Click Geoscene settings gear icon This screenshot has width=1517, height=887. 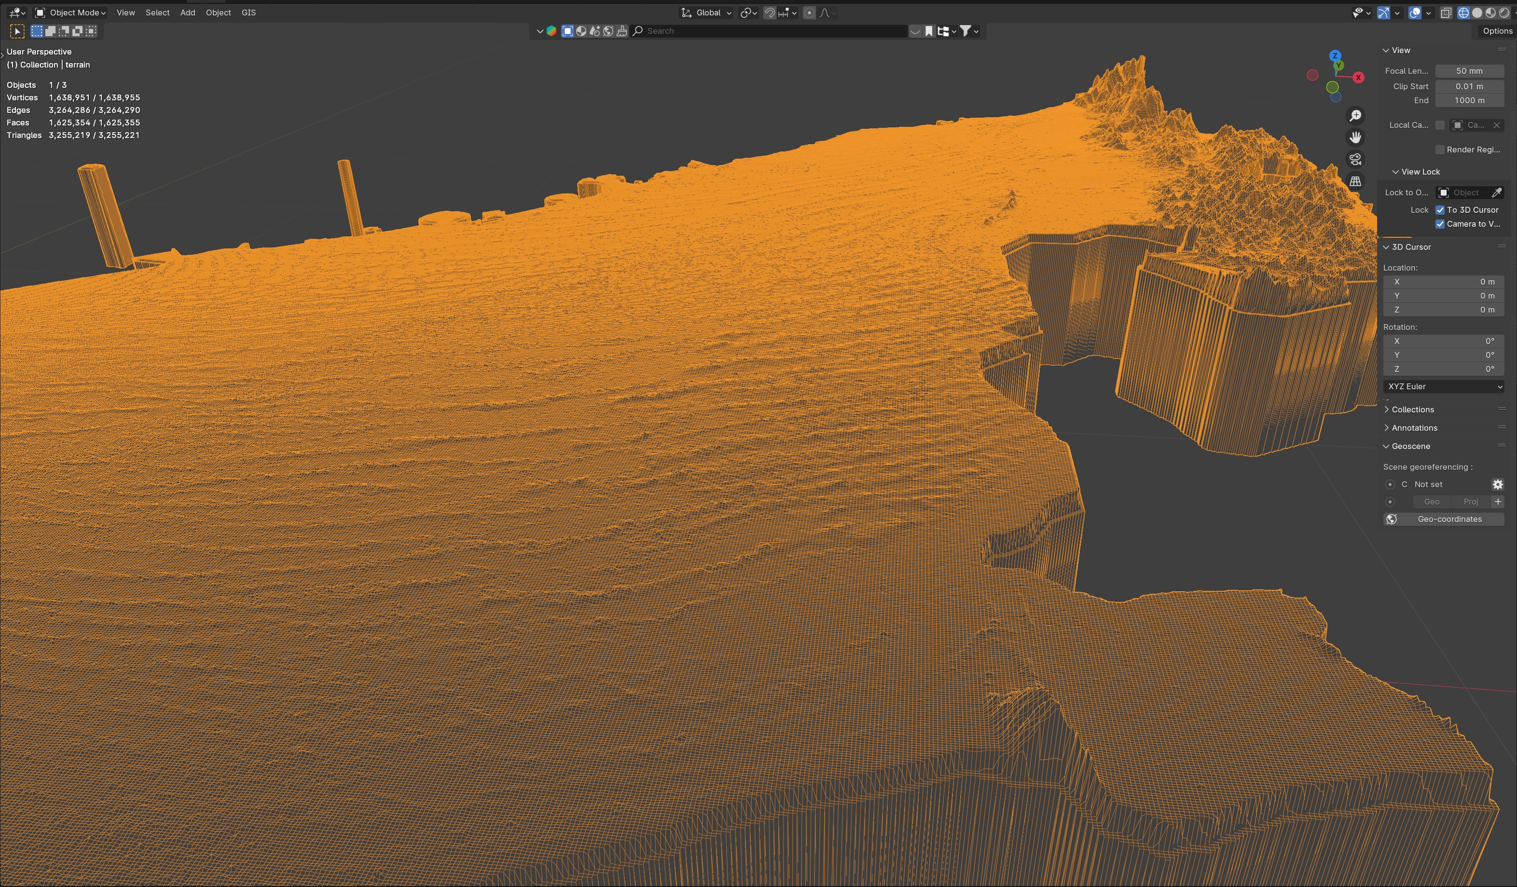coord(1498,484)
